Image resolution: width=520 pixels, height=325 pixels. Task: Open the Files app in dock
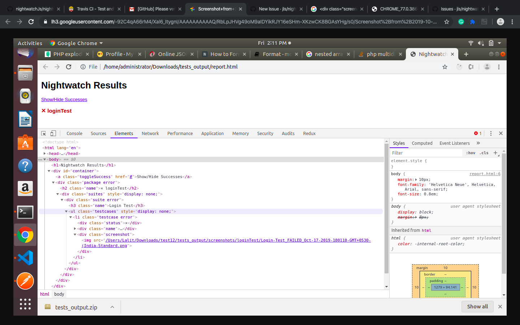point(25,73)
